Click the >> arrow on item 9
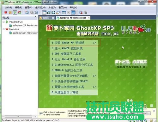This screenshot has width=158, height=122. point(94,87)
